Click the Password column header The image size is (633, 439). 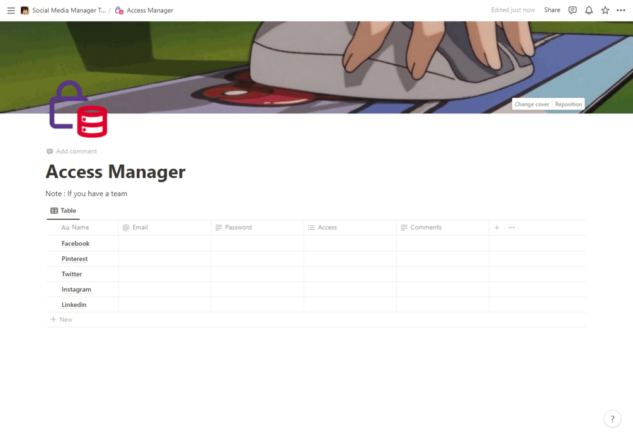tap(258, 228)
